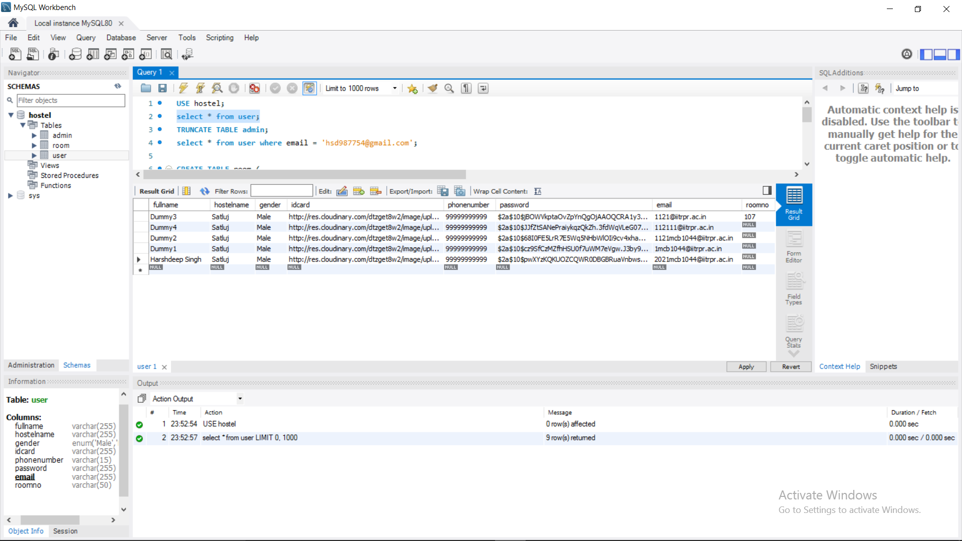Toggle right sidebar visibility

click(x=953, y=54)
